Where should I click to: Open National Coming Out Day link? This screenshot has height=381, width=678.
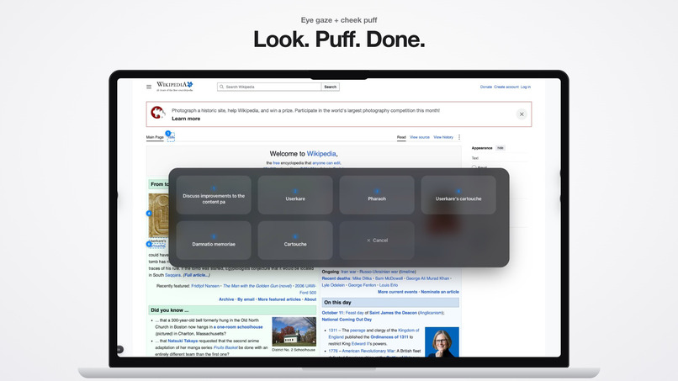pos(347,320)
